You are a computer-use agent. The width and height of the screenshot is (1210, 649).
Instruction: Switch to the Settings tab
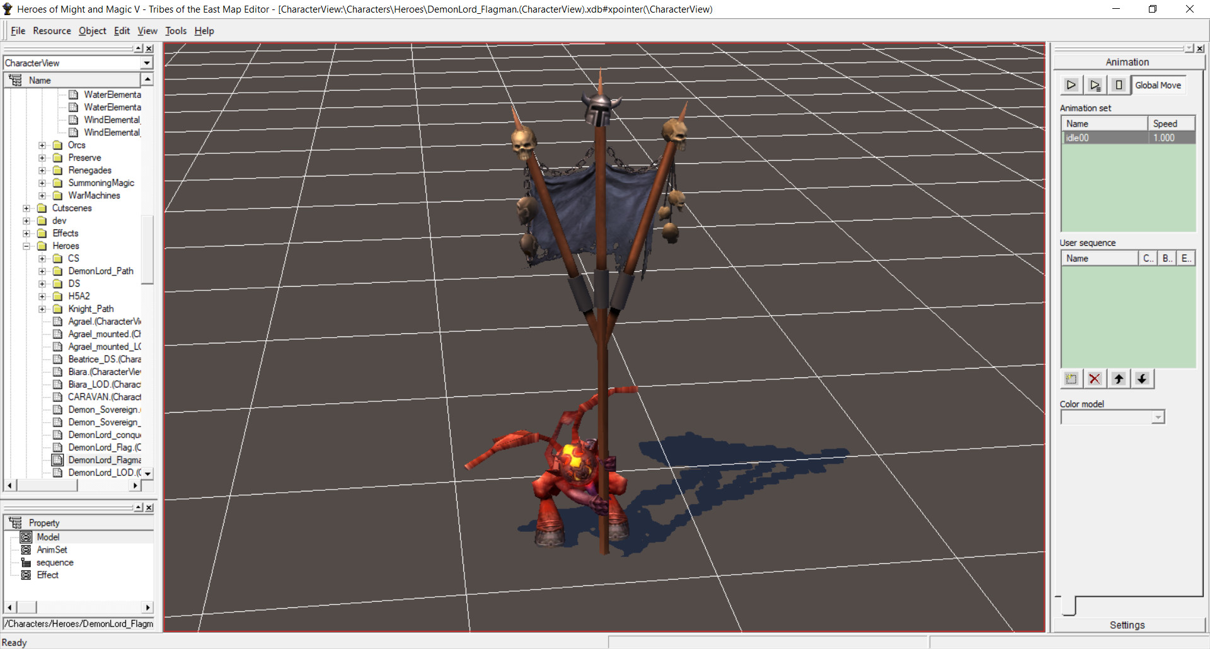tap(1127, 625)
